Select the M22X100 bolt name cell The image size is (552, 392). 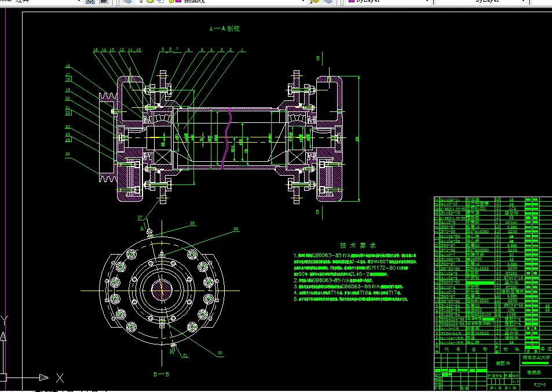coord(481,314)
